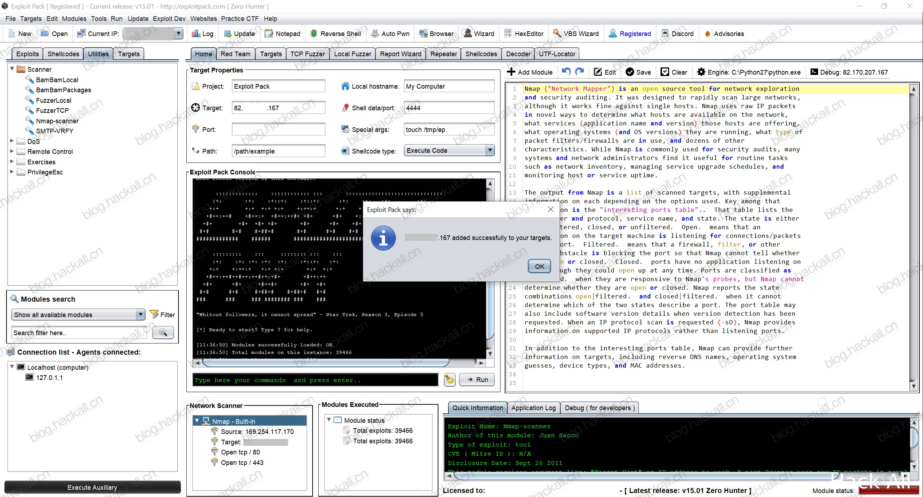
Task: Switch to the Shellcodes tab in left panel
Action: 63,54
